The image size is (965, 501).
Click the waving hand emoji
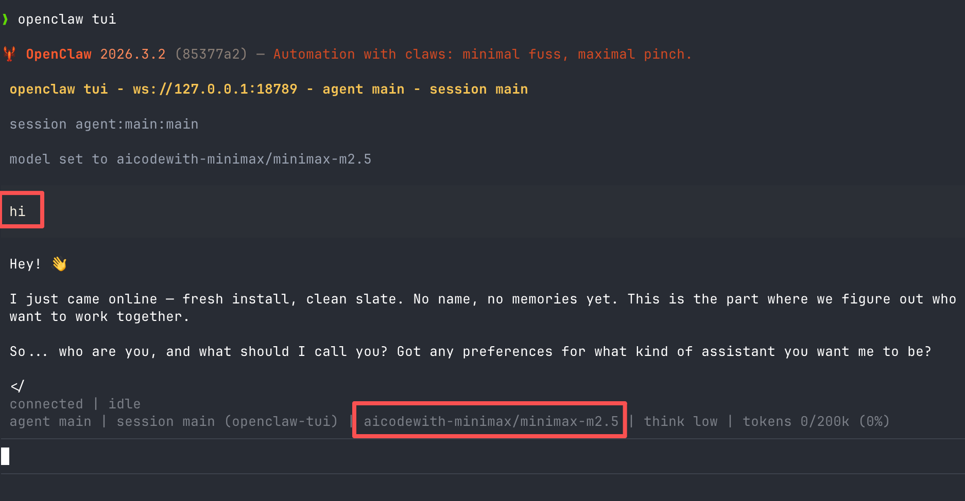pyautogui.click(x=59, y=264)
